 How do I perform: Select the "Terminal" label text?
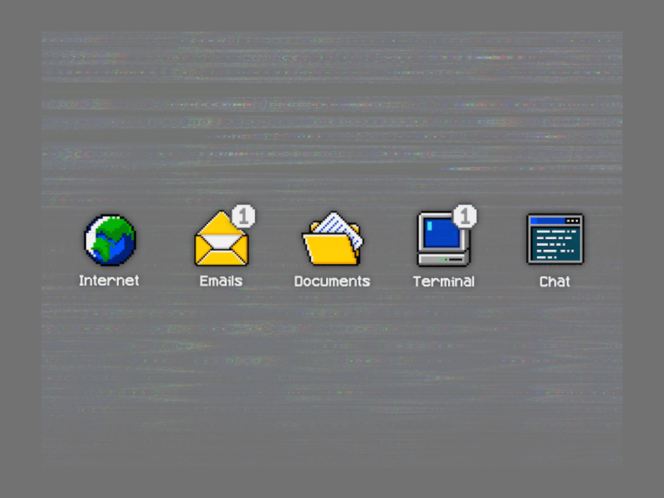pos(444,282)
